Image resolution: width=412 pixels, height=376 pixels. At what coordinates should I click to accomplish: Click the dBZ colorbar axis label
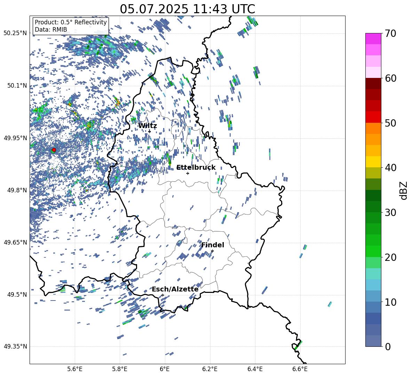pos(404,190)
